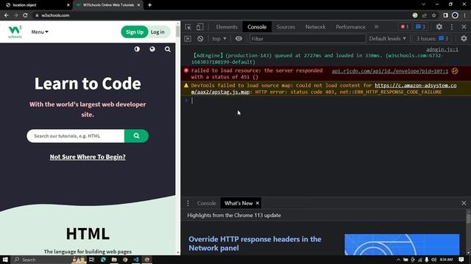
Task: Open DevTools customize three-dot menu
Action: point(452,27)
